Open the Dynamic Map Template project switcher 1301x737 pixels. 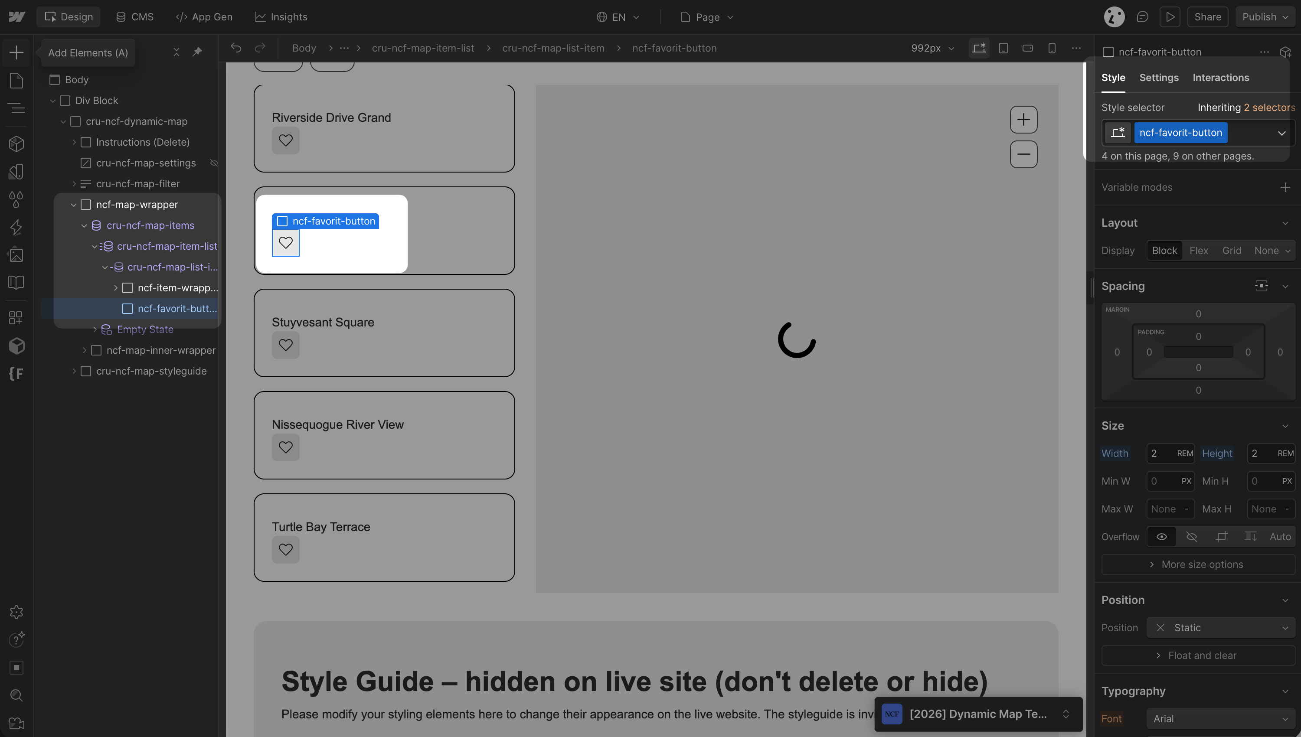(x=978, y=714)
